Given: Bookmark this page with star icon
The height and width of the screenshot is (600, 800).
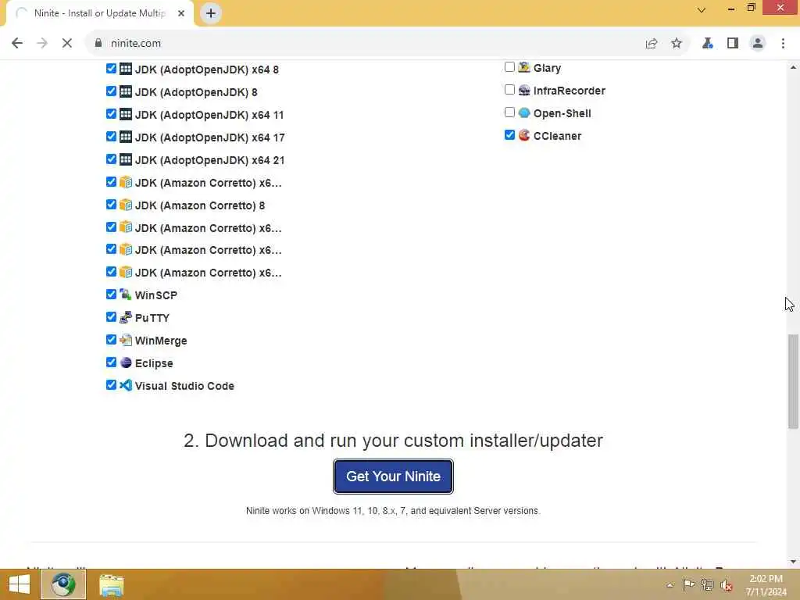Looking at the screenshot, I should coord(677,44).
